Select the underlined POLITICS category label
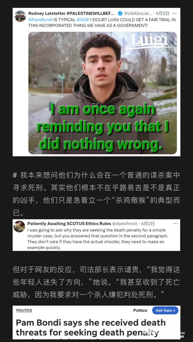This screenshot has height=342, width=193. pyautogui.click(x=24, y=310)
